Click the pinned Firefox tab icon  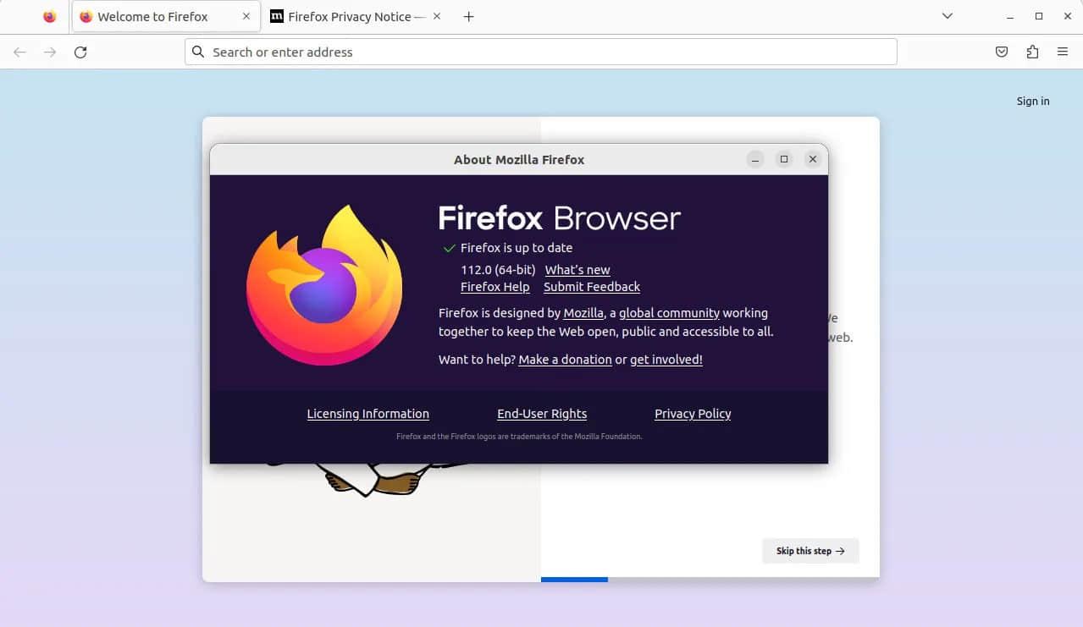(x=49, y=17)
